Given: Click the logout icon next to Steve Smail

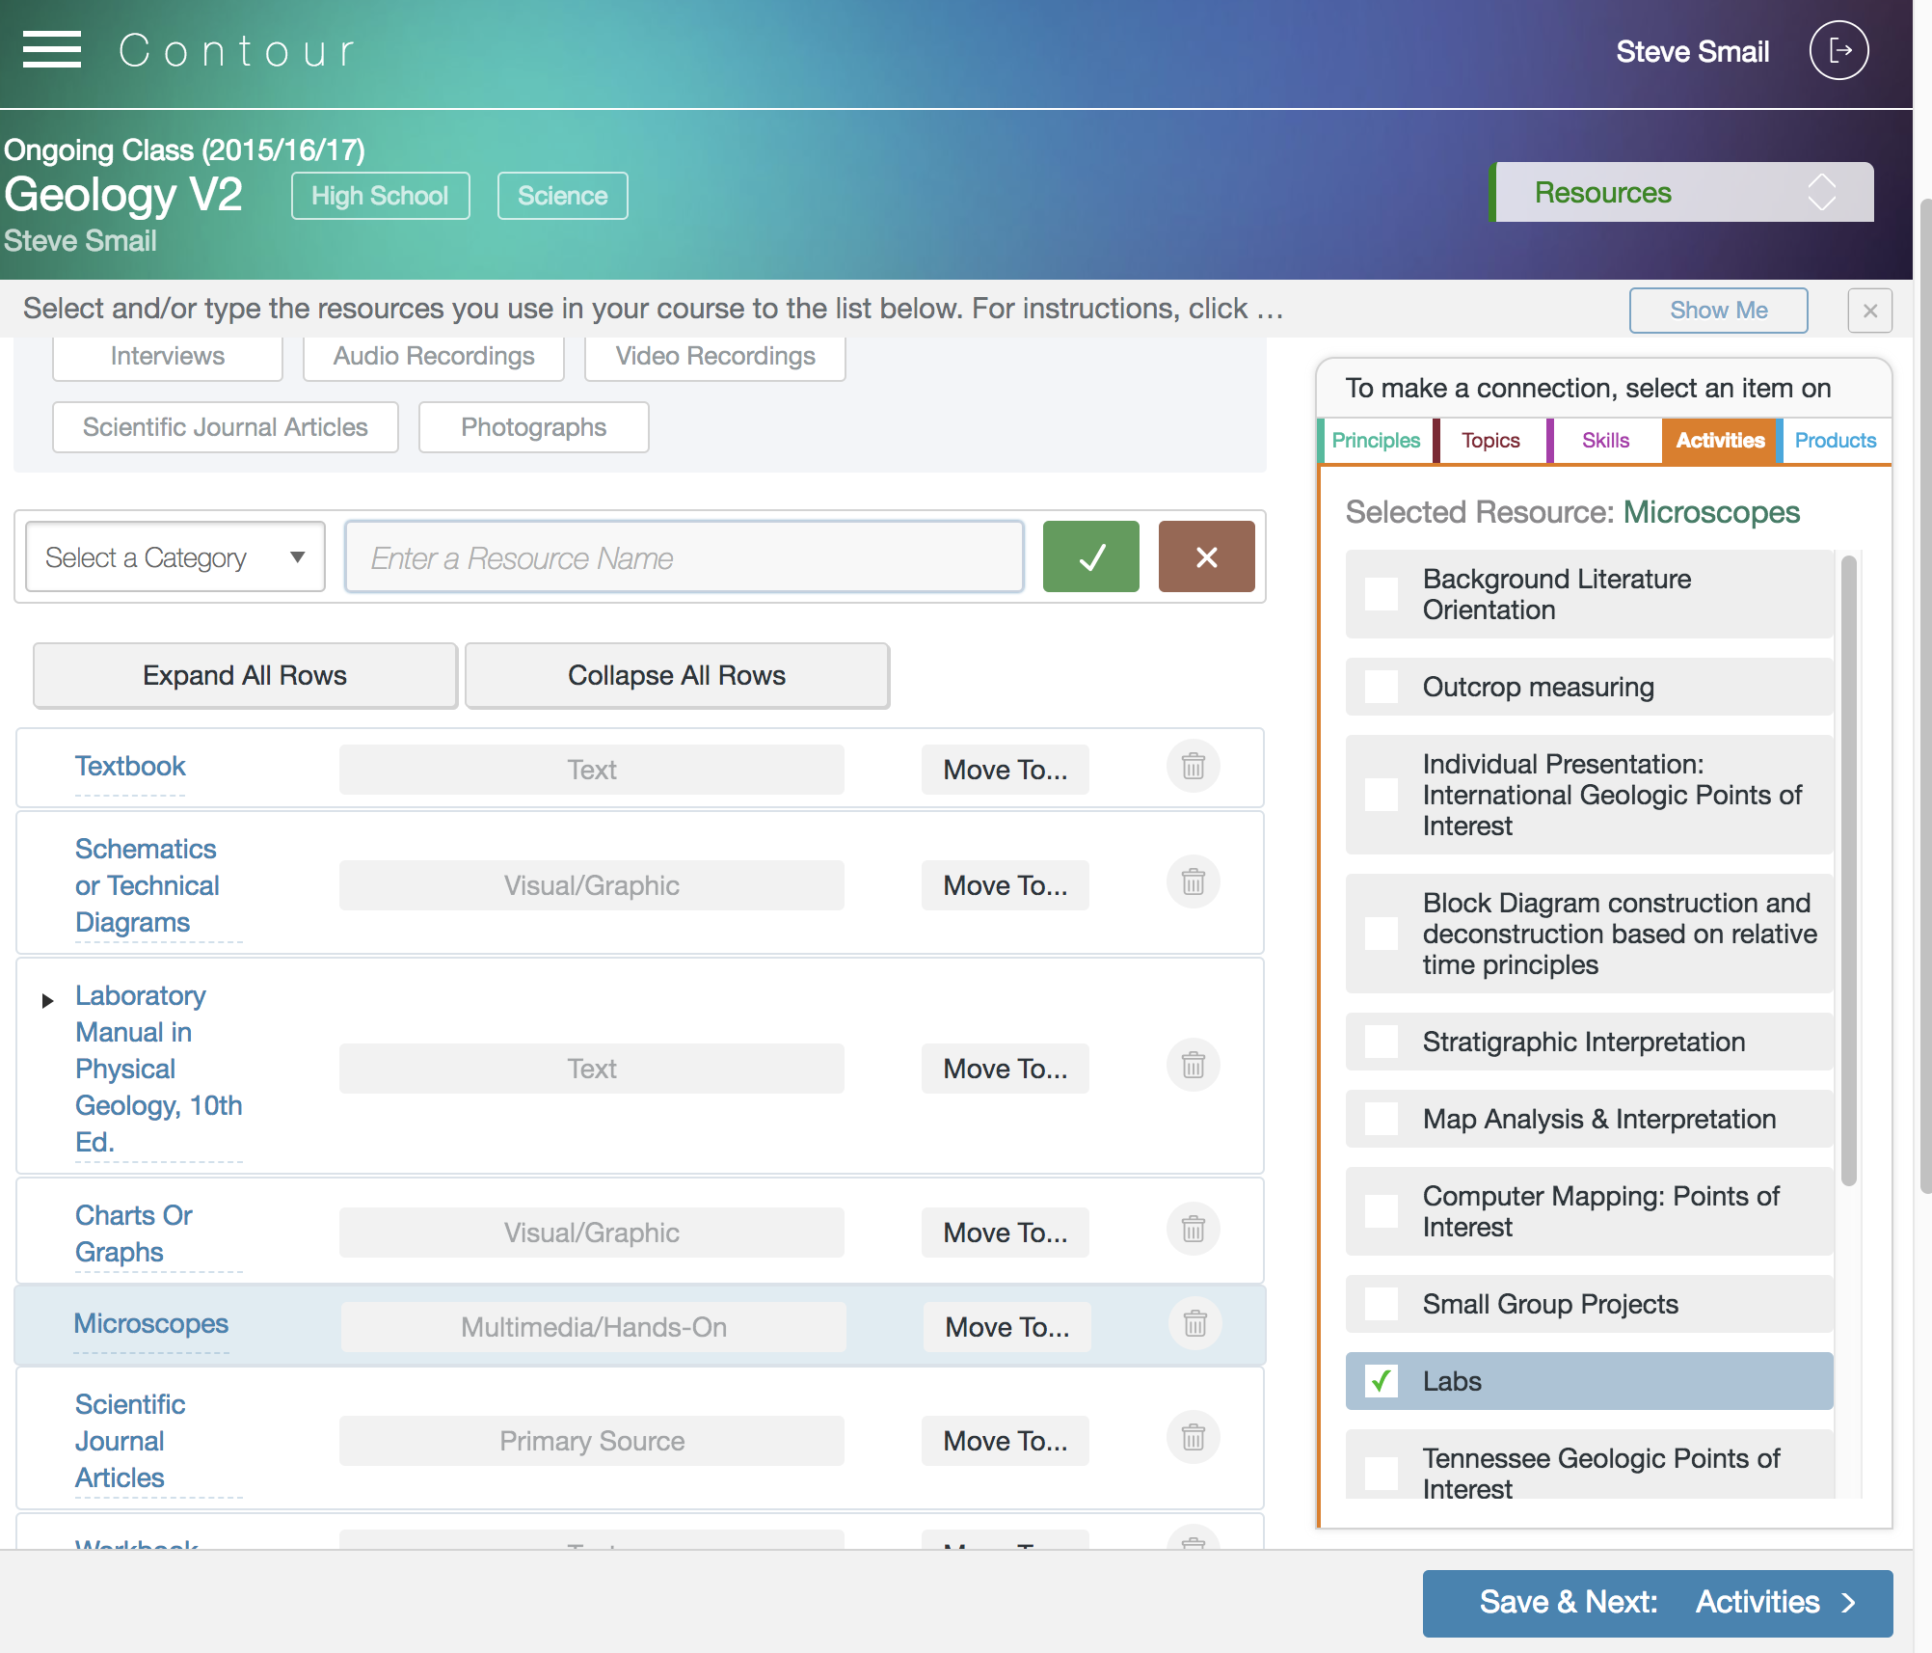Looking at the screenshot, I should click(1838, 50).
